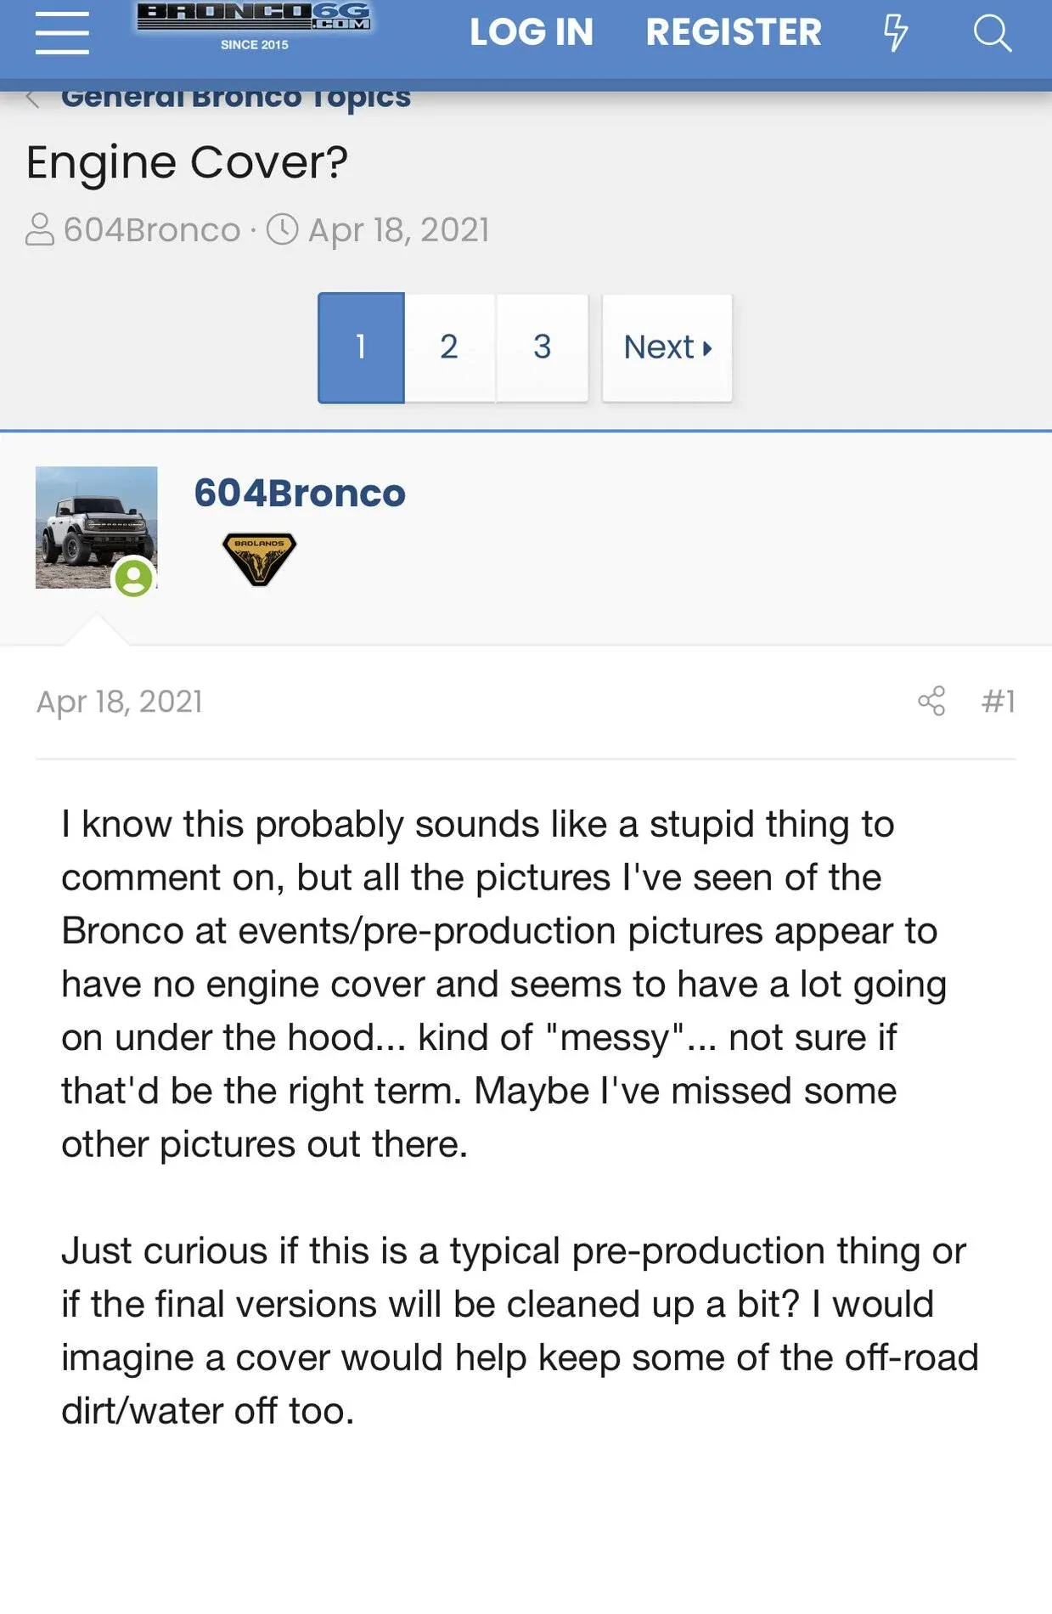Screen dimensions: 1052x1614
Task: Click the green online status indicator
Action: 134,578
